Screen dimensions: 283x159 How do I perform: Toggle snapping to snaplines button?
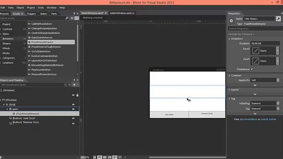(115, 157)
